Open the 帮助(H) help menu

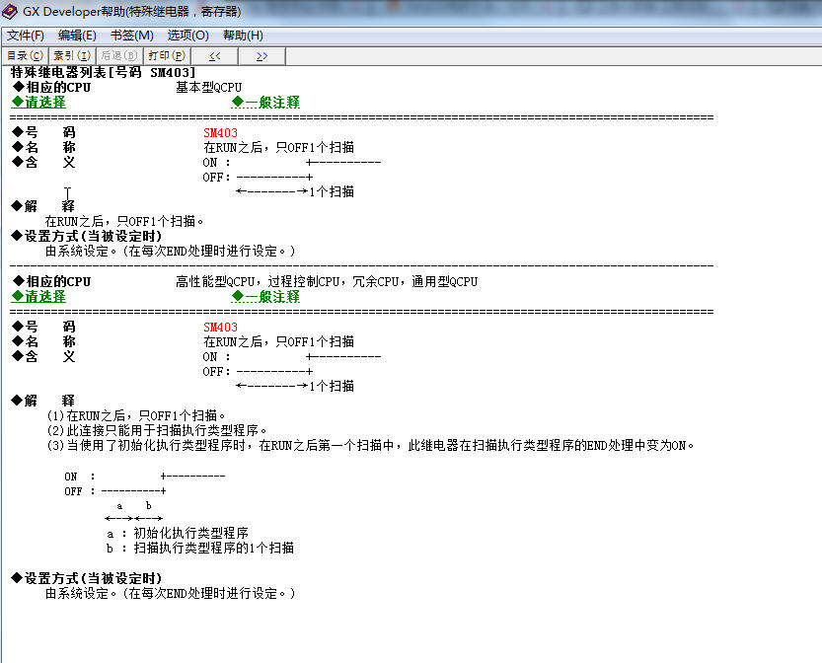243,36
